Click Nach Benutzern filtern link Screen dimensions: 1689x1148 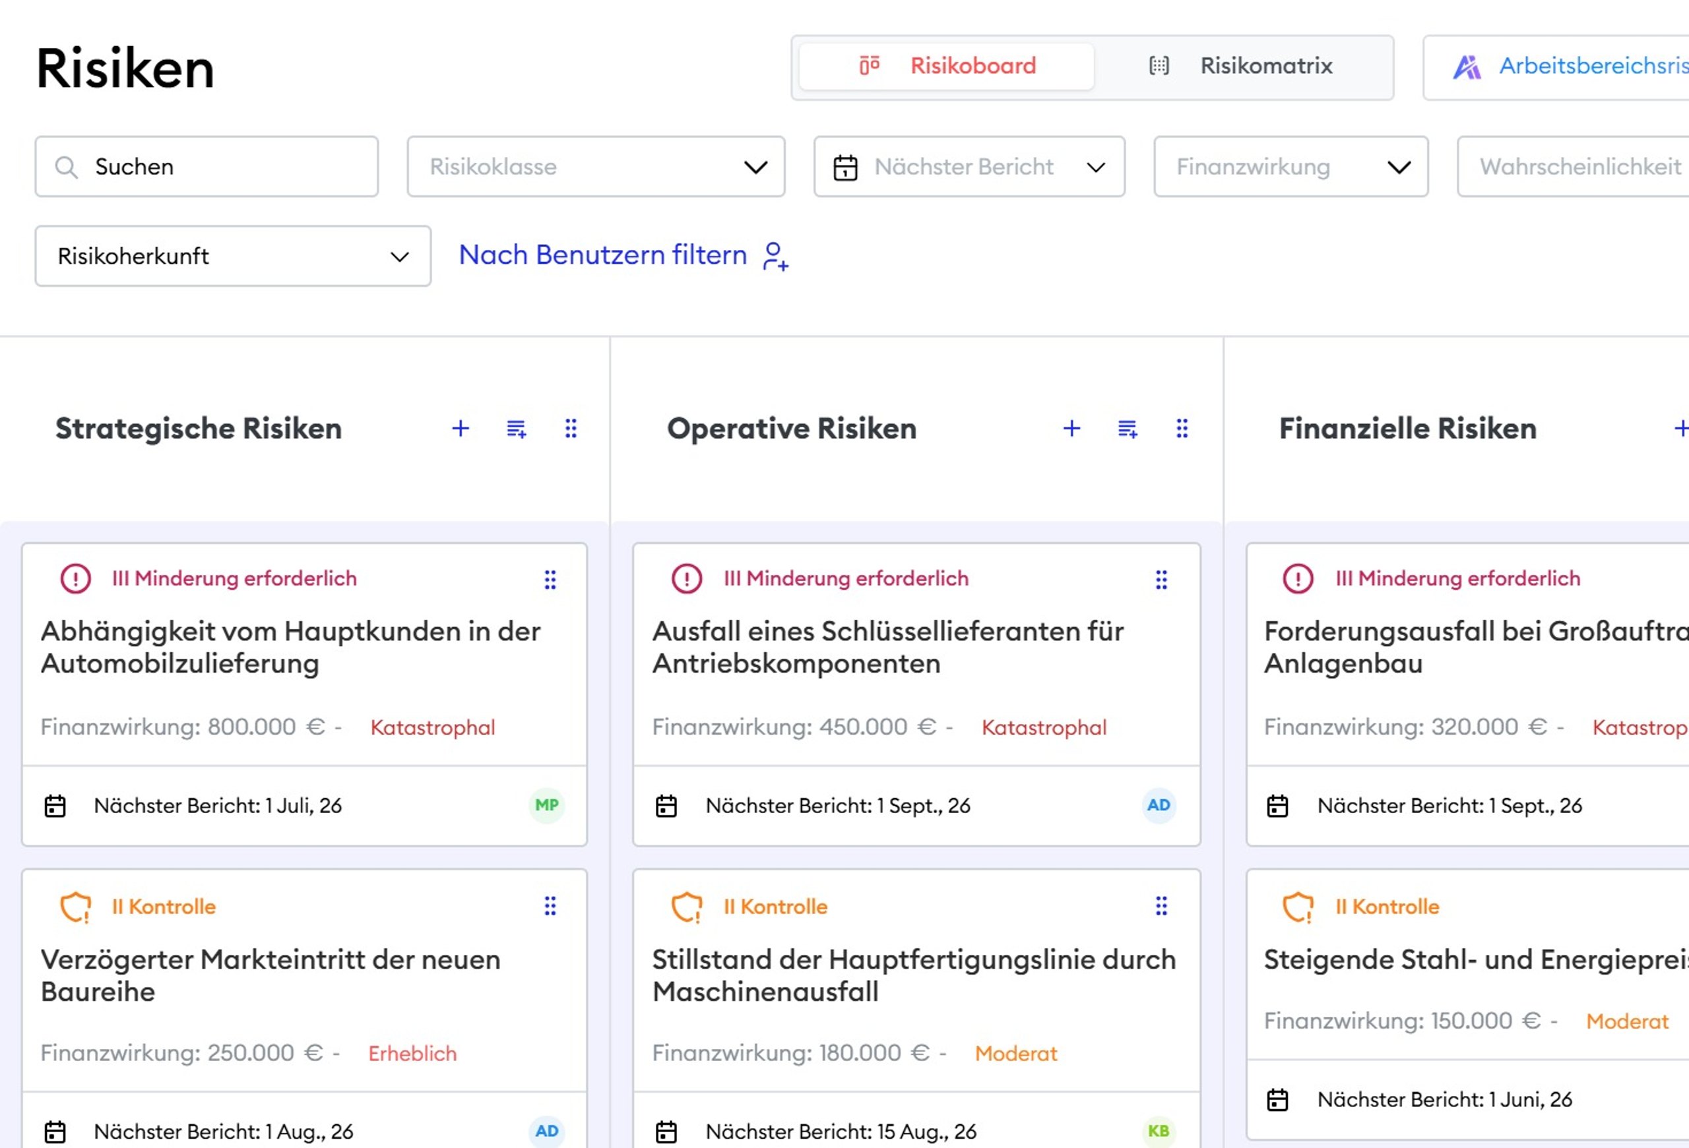click(x=603, y=255)
